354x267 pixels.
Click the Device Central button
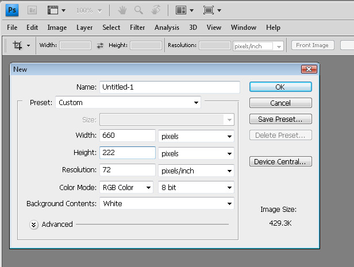coord(280,161)
